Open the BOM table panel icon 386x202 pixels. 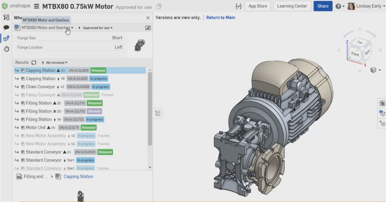click(x=382, y=103)
